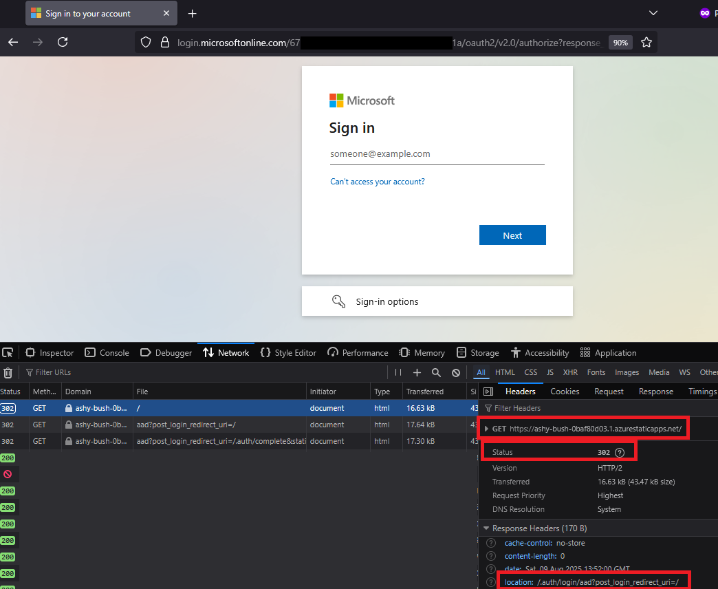The height and width of the screenshot is (589, 718).
Task: Open the Cookies details tab
Action: (x=565, y=392)
